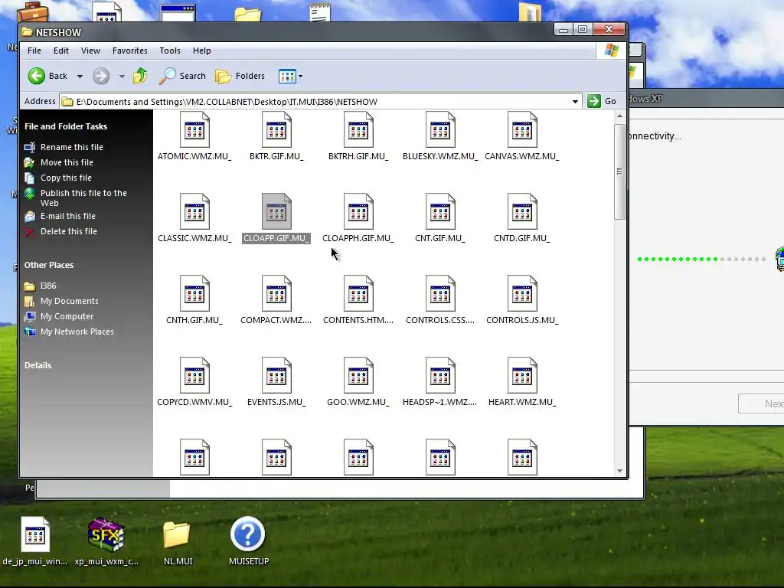Screen dimensions: 784x588
Task: Select file BLUESKY.WMZ.MU_
Action: click(440, 136)
